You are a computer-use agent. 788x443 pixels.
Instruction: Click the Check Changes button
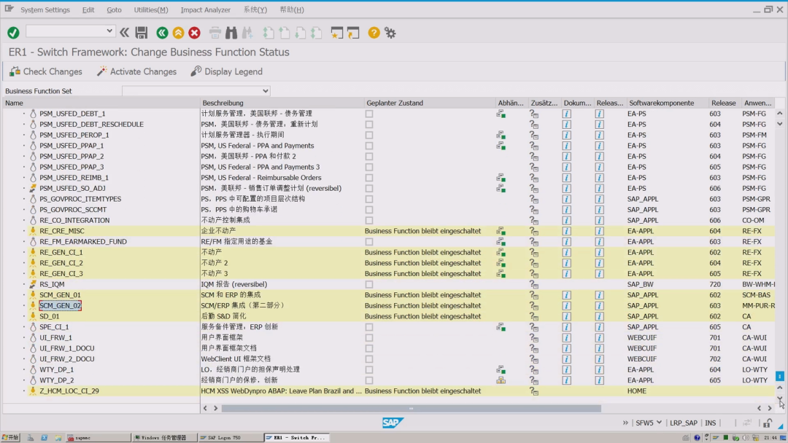tap(46, 71)
